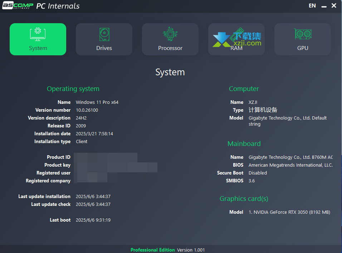Click the Drives tab label
This screenshot has height=253, width=342.
(x=104, y=48)
